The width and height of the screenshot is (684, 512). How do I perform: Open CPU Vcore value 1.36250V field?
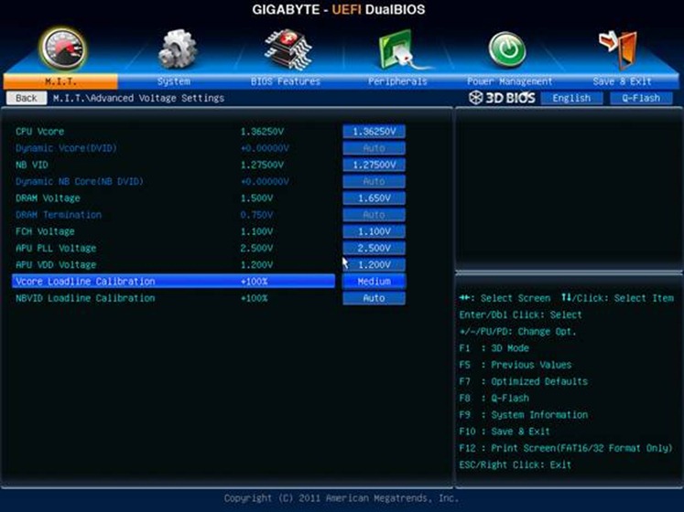[374, 132]
